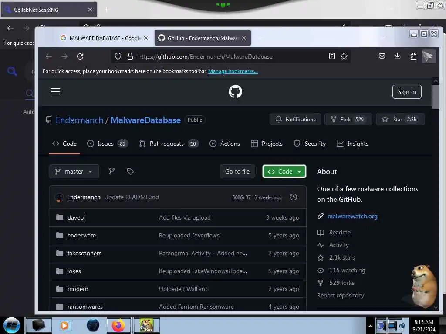Click the Windows Start orb
The image size is (446, 334).
click(x=11, y=325)
